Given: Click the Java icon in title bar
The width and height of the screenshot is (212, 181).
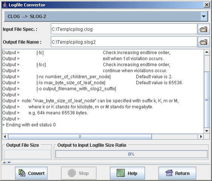Looking at the screenshot, I should (5, 5).
